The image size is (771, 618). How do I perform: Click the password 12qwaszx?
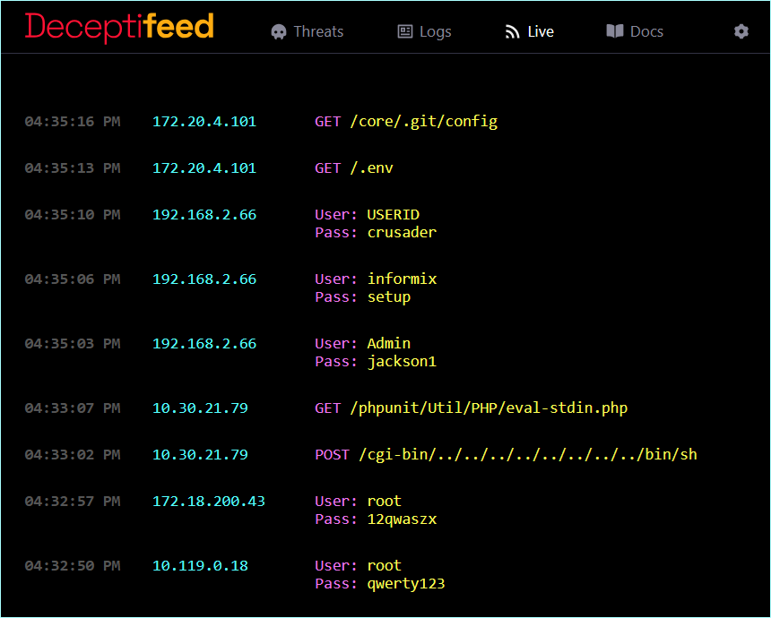(402, 519)
